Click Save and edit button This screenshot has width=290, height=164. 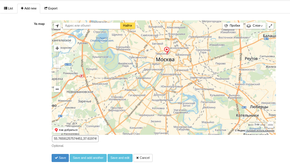[120, 158]
